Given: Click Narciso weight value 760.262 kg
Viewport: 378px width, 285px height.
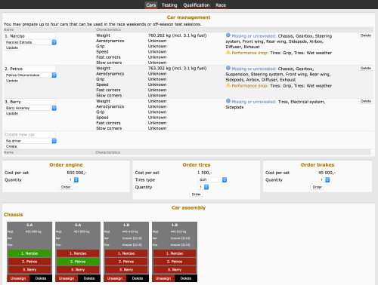Looking at the screenshot, I should tap(177, 35).
